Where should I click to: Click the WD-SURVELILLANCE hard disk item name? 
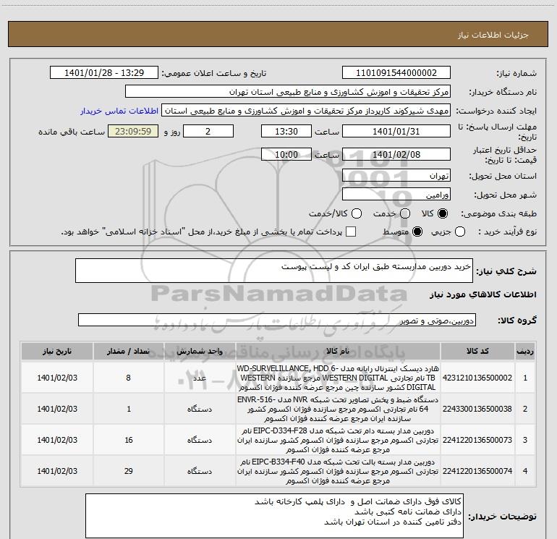pos(338,378)
